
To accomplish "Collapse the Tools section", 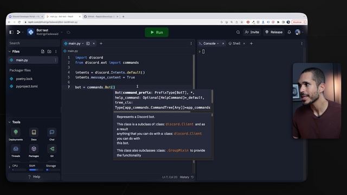I will (x=10, y=122).
